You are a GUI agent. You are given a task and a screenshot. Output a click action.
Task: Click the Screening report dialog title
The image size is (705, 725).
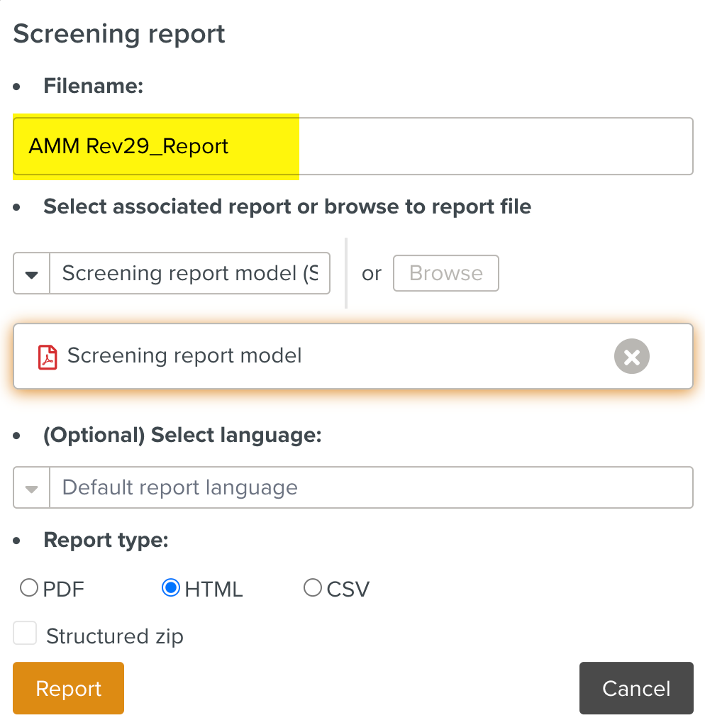(119, 34)
